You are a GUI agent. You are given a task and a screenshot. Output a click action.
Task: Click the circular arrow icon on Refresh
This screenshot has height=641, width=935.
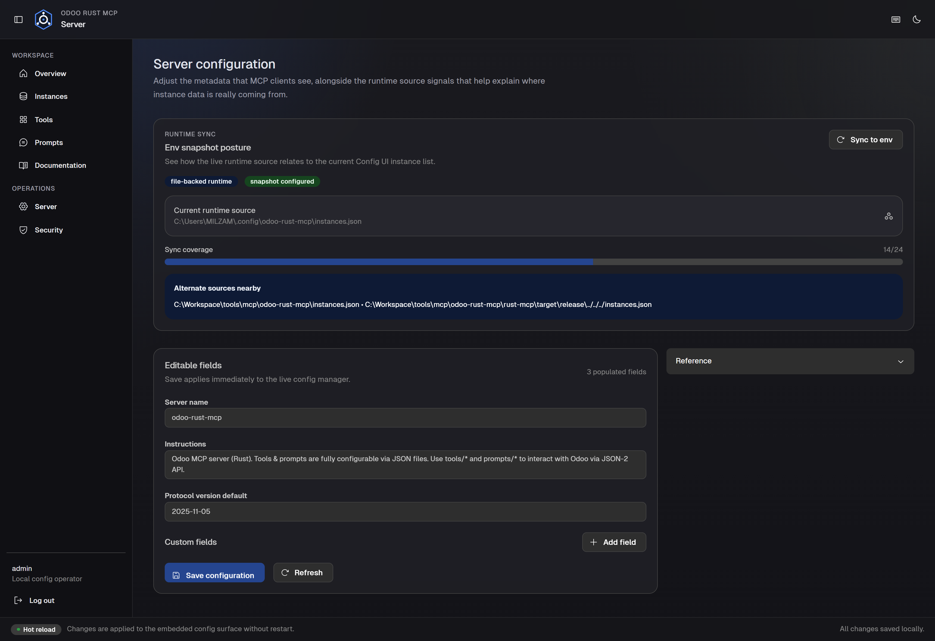tap(285, 573)
